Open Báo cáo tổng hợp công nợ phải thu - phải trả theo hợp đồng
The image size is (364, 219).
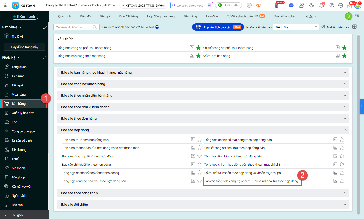pyautogui.click(x=251, y=181)
